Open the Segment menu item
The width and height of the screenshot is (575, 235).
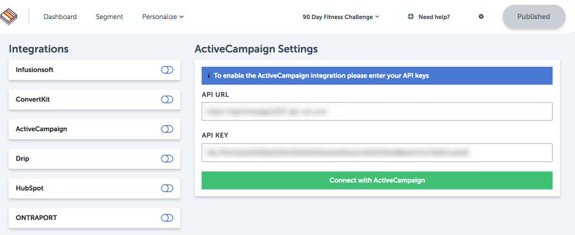point(109,17)
